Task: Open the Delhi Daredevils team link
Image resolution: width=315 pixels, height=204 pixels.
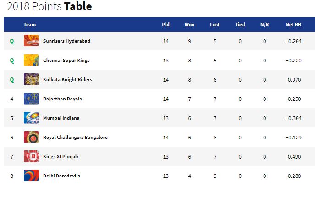Action: tap(61, 176)
